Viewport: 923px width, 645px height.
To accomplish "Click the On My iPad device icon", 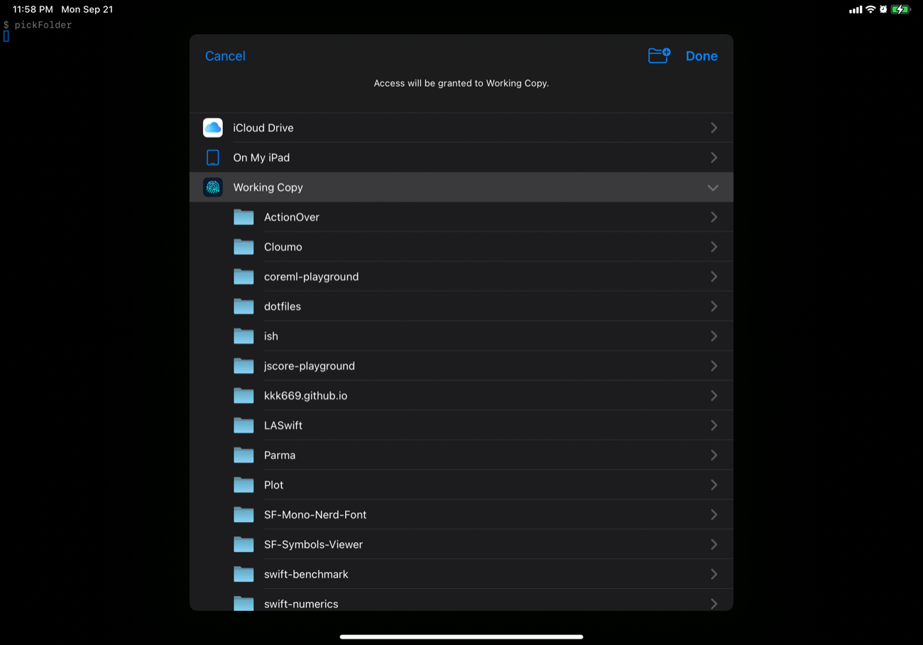I will click(x=213, y=158).
